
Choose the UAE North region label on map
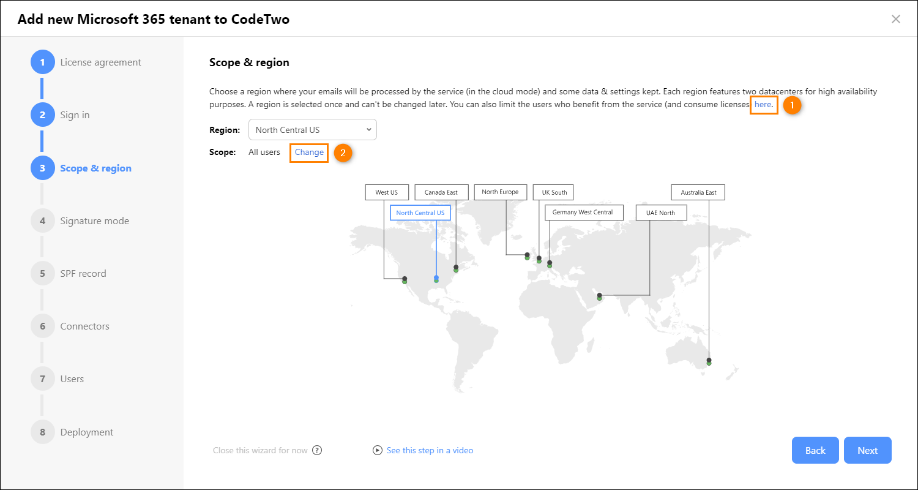pos(662,213)
